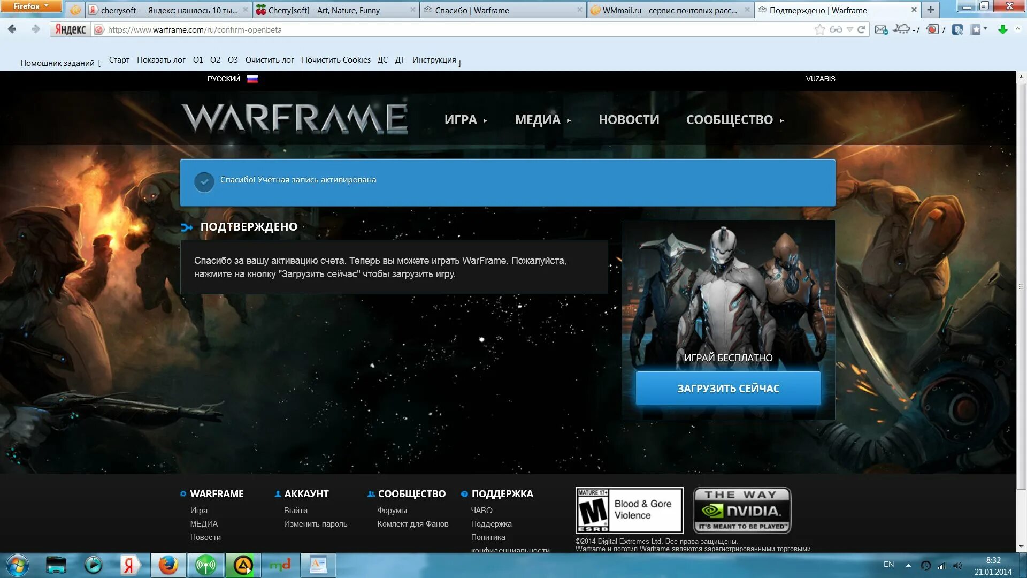
Task: Switch to the Cherry[soft] tab
Action: click(324, 10)
